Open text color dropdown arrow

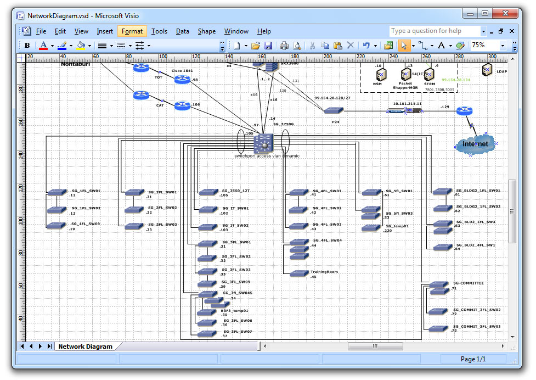point(52,46)
